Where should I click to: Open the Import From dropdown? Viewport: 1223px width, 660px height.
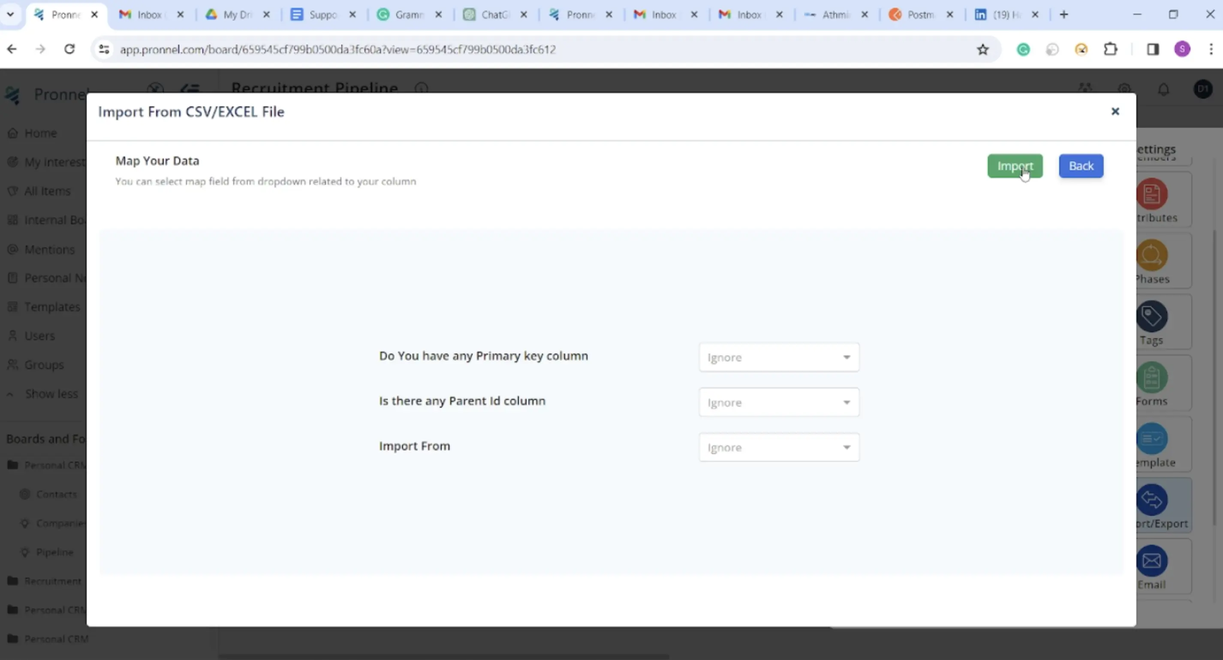coord(779,447)
